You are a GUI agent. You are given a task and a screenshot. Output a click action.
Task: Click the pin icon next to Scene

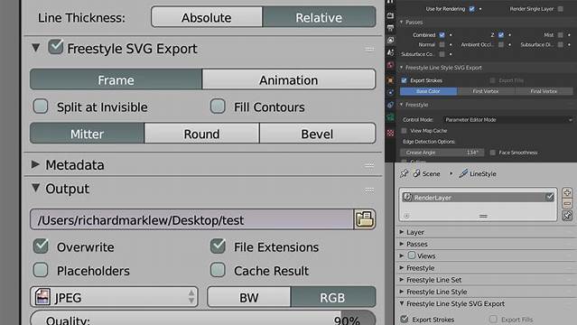coord(404,173)
